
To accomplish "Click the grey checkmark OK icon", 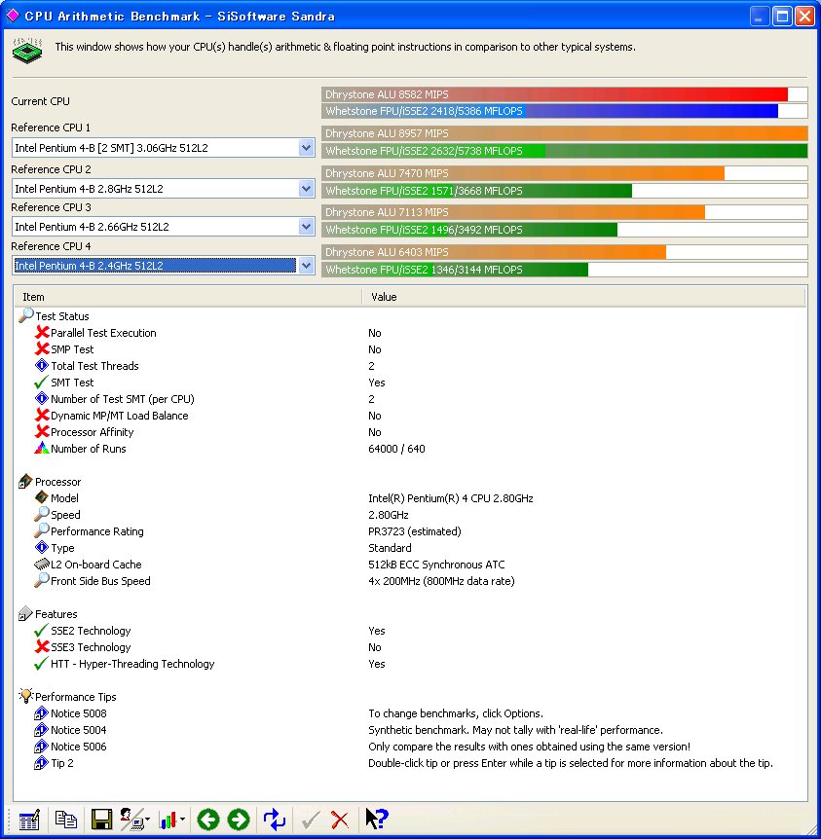I will pos(310,820).
